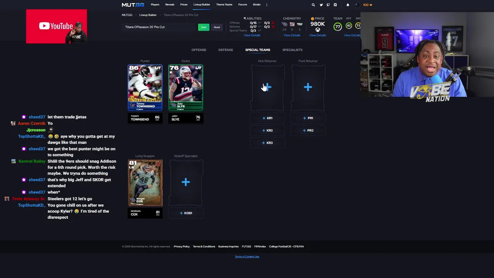Switch to the OFFENSE tab
Viewport: 494px width, 278px height.
point(199,50)
